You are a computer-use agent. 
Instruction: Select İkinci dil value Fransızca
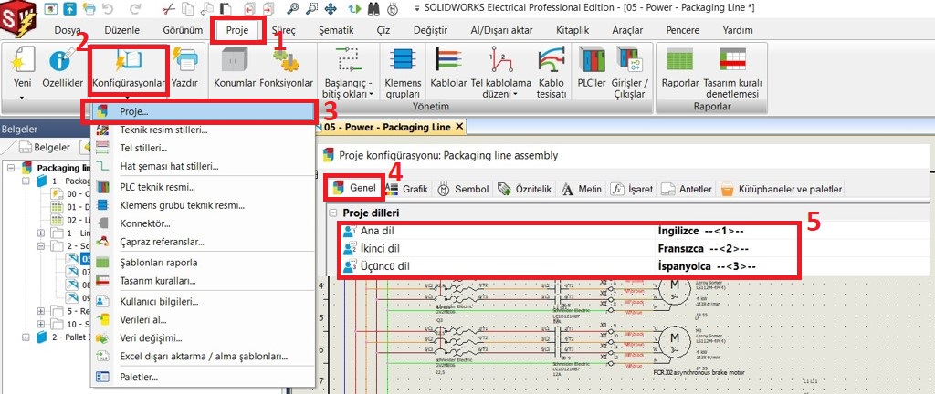coord(704,248)
